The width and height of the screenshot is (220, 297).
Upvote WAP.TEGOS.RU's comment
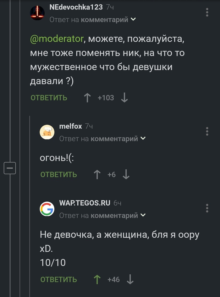click(97, 279)
